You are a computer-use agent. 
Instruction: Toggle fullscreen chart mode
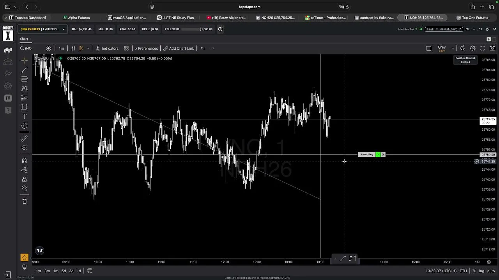[482, 48]
